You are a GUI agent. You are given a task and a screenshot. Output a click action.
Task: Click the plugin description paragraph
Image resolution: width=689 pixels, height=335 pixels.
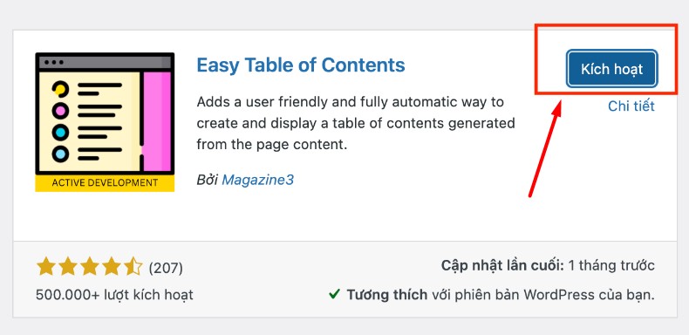tap(356, 123)
